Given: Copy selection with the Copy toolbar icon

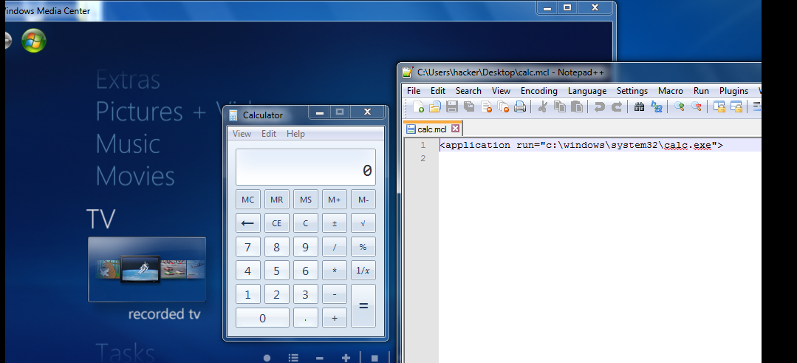Looking at the screenshot, I should pyautogui.click(x=560, y=106).
